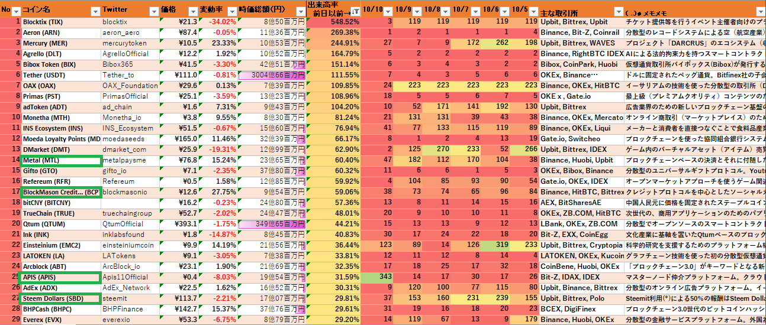Screen dimensions: 766x325
Task: Click the 時価総額(円) filter arrow
Action: 300,11
